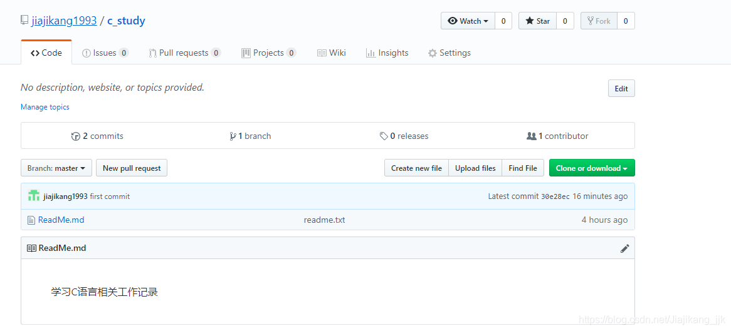Click the jiajikang1993 avatar in commit row
This screenshot has width=731, height=331.
[34, 196]
